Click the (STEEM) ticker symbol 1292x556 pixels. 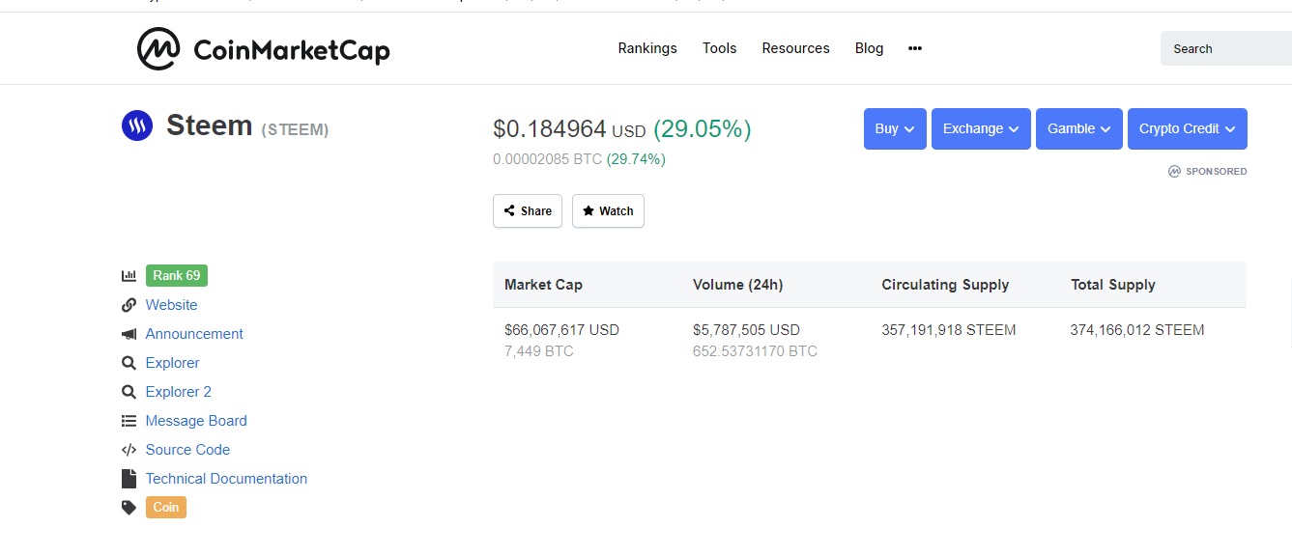click(x=295, y=129)
